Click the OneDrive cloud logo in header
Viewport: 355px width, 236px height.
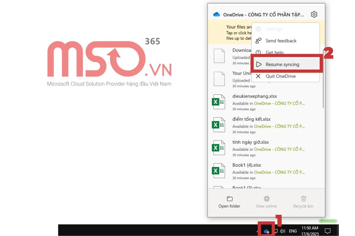click(x=217, y=14)
